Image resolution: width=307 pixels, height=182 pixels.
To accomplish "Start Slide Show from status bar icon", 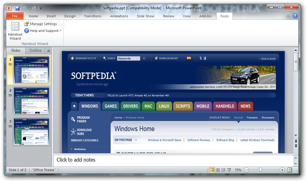I will coord(229,170).
